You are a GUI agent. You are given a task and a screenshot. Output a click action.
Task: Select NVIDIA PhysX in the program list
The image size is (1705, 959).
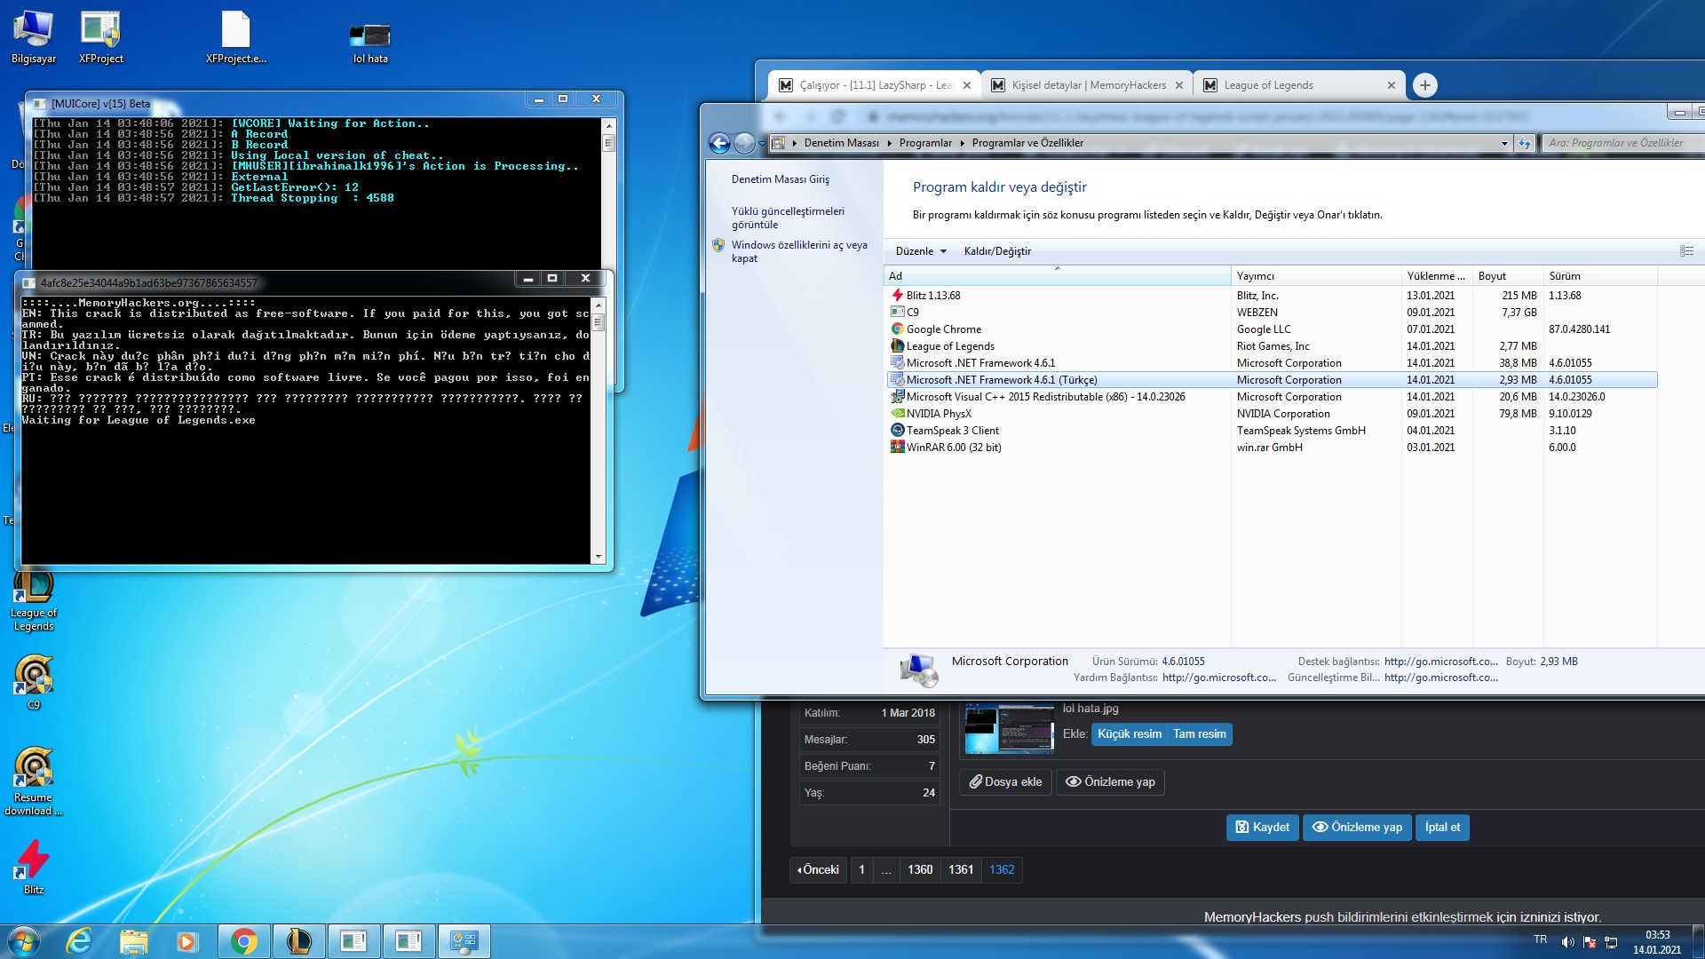coord(1272,414)
